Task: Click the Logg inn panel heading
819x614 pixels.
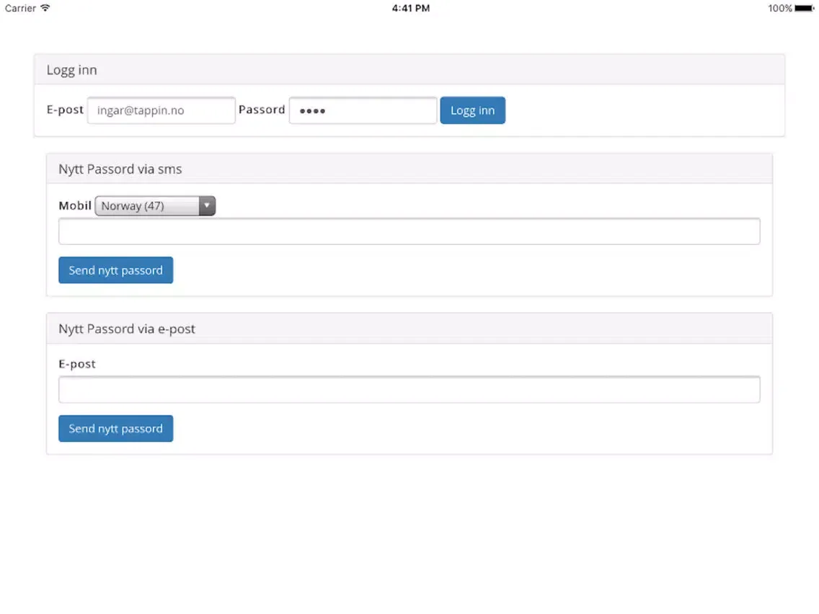Action: coord(71,70)
